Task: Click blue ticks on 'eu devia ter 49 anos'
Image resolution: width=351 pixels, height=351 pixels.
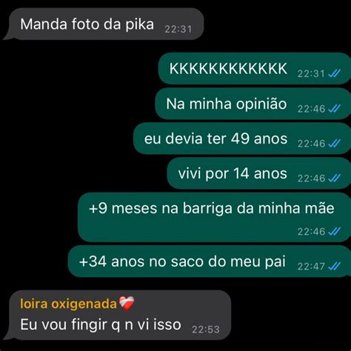Action: 334,144
